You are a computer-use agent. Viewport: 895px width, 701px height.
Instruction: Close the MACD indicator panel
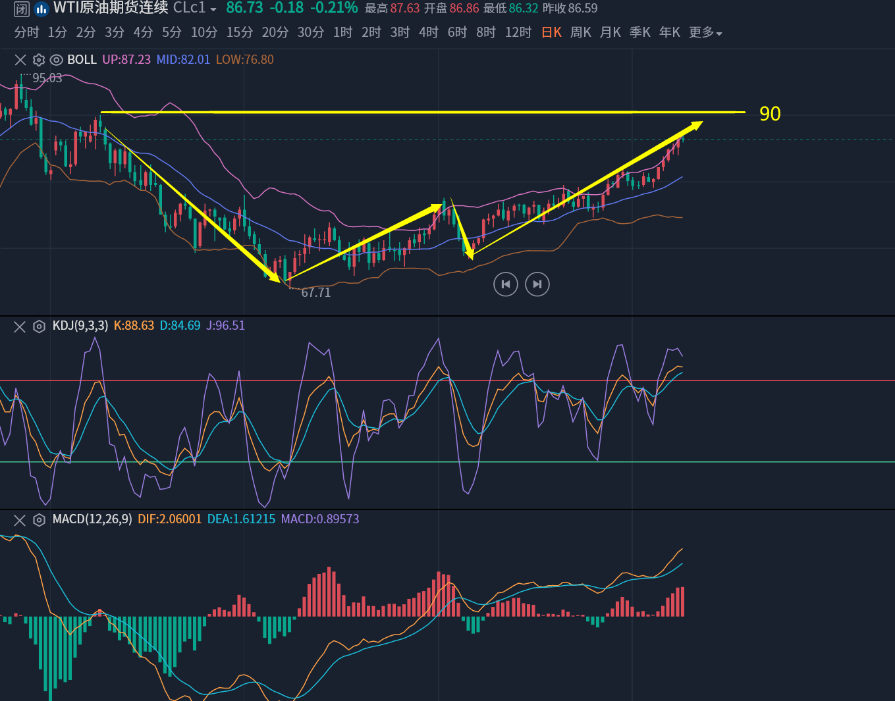coord(20,520)
